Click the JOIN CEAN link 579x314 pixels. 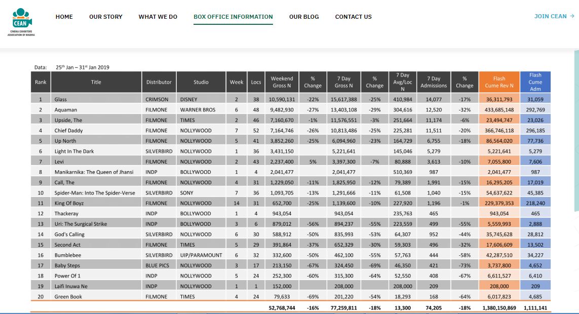pos(554,16)
